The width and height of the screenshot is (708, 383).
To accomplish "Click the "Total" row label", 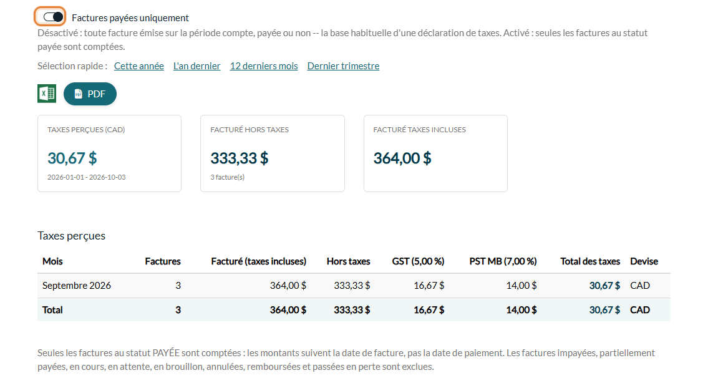I will pos(52,310).
